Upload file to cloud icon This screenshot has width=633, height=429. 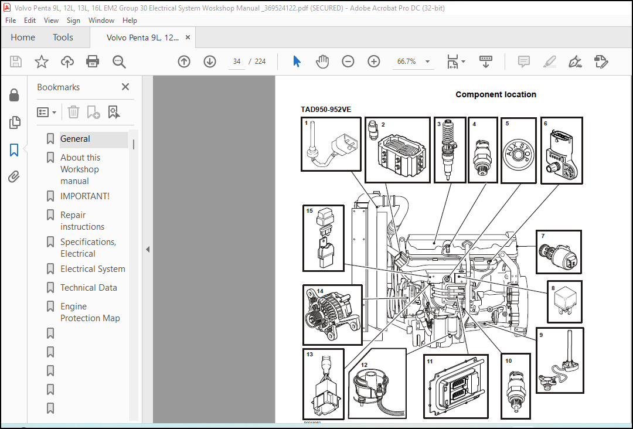[x=67, y=62]
